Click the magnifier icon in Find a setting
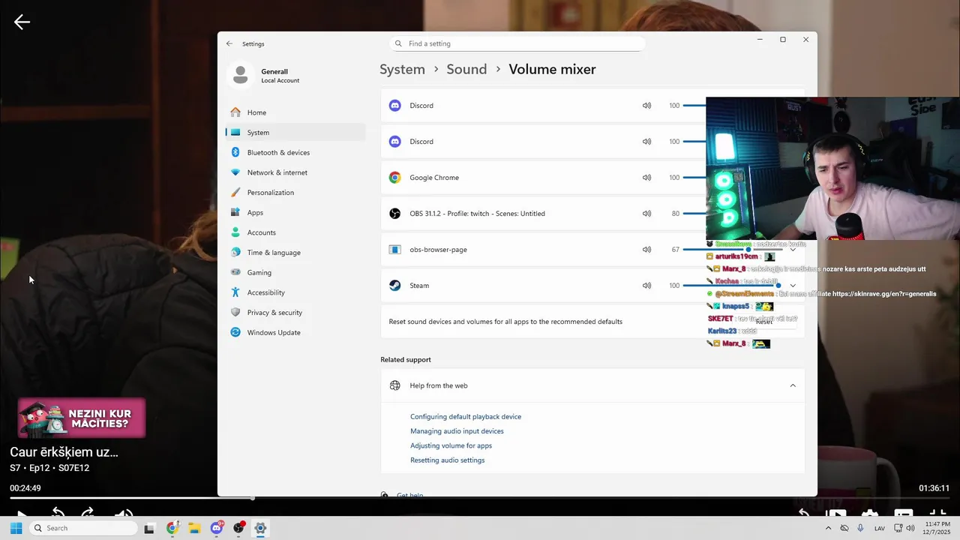The width and height of the screenshot is (960, 540). pyautogui.click(x=398, y=43)
